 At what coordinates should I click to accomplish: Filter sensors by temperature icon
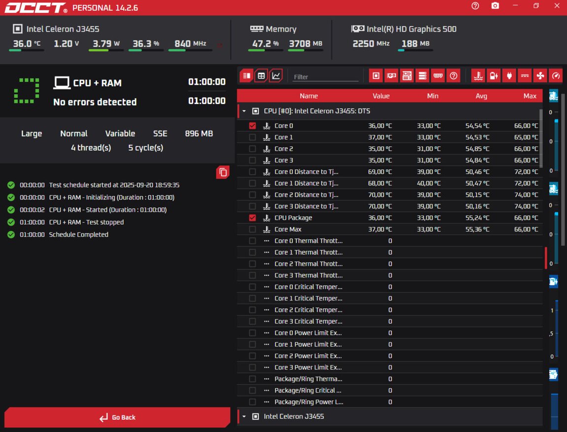tap(478, 75)
